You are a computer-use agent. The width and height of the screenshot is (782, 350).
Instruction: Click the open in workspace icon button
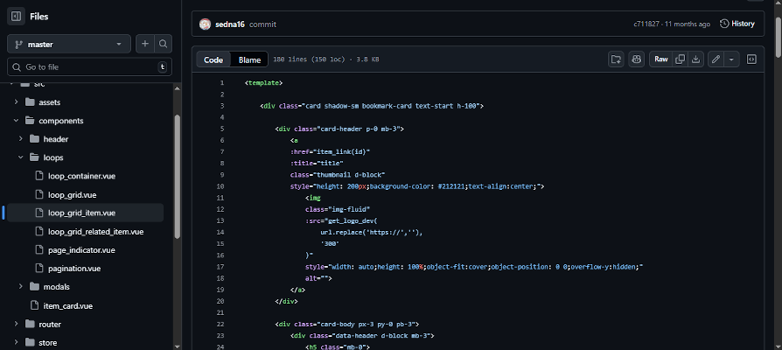pyautogui.click(x=617, y=59)
